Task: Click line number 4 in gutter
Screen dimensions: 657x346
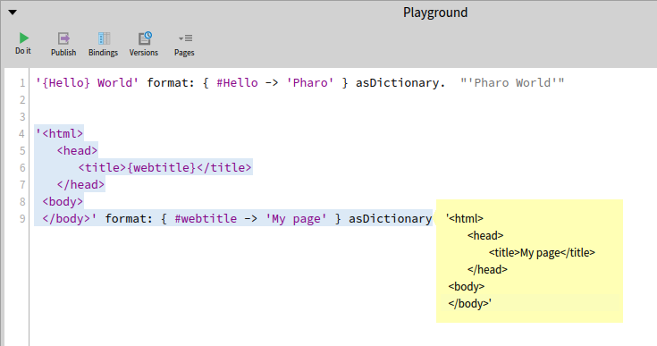Action: pyautogui.click(x=21, y=134)
